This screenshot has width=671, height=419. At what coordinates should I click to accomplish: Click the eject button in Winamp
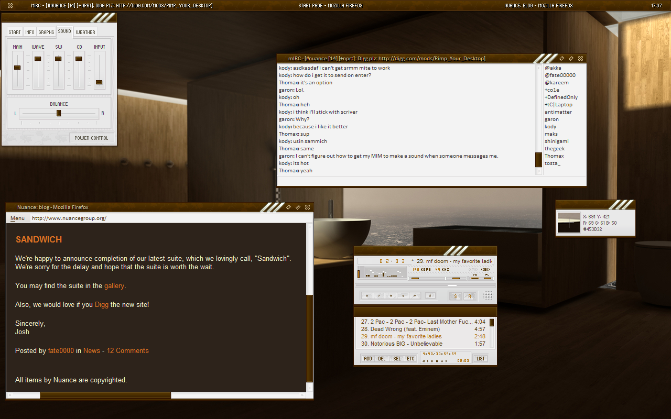tap(430, 295)
